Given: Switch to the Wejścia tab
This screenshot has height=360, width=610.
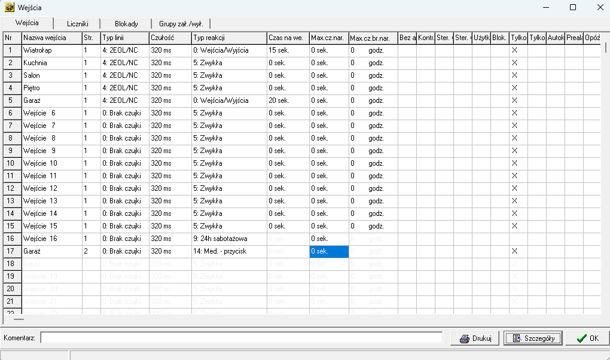Looking at the screenshot, I should coord(27,23).
